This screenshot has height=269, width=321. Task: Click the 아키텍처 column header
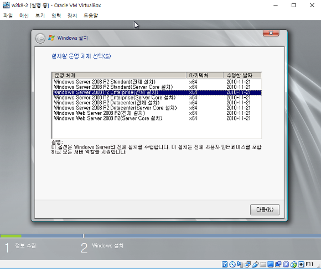205,75
